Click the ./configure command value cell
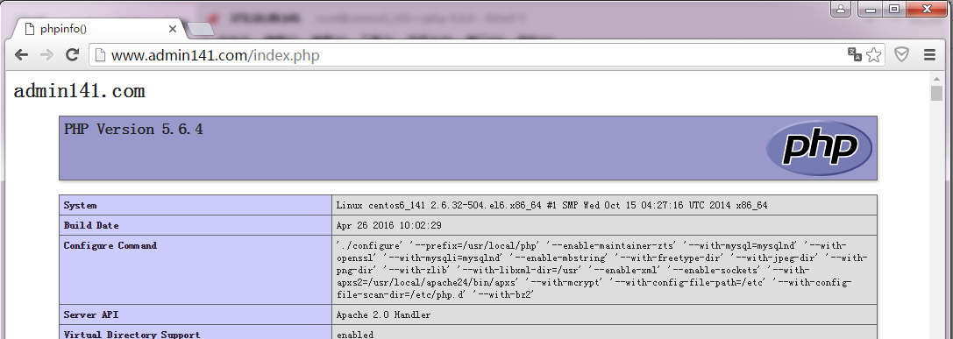 click(605, 270)
